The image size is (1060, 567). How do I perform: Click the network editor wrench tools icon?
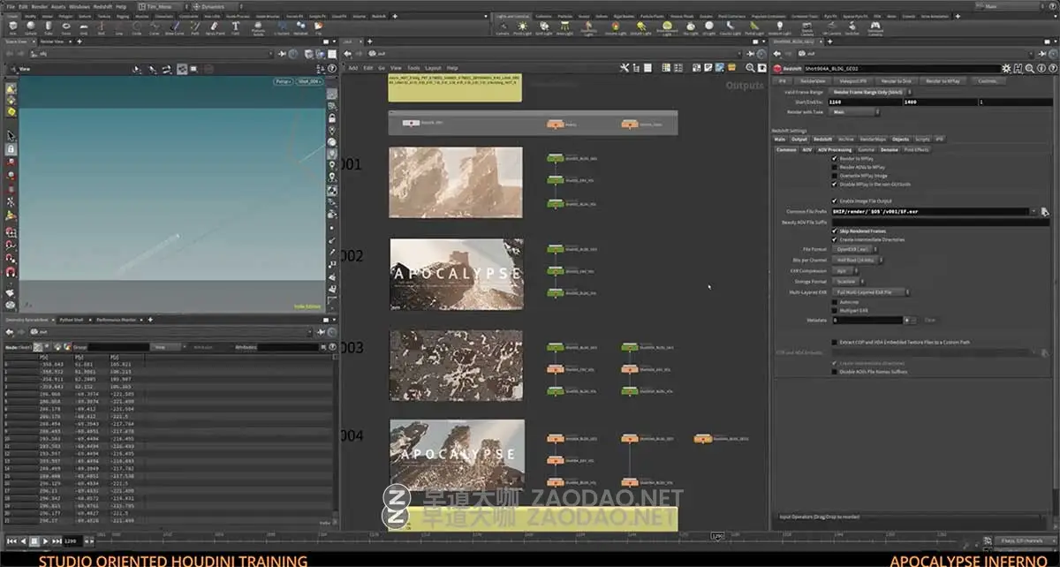tap(624, 68)
